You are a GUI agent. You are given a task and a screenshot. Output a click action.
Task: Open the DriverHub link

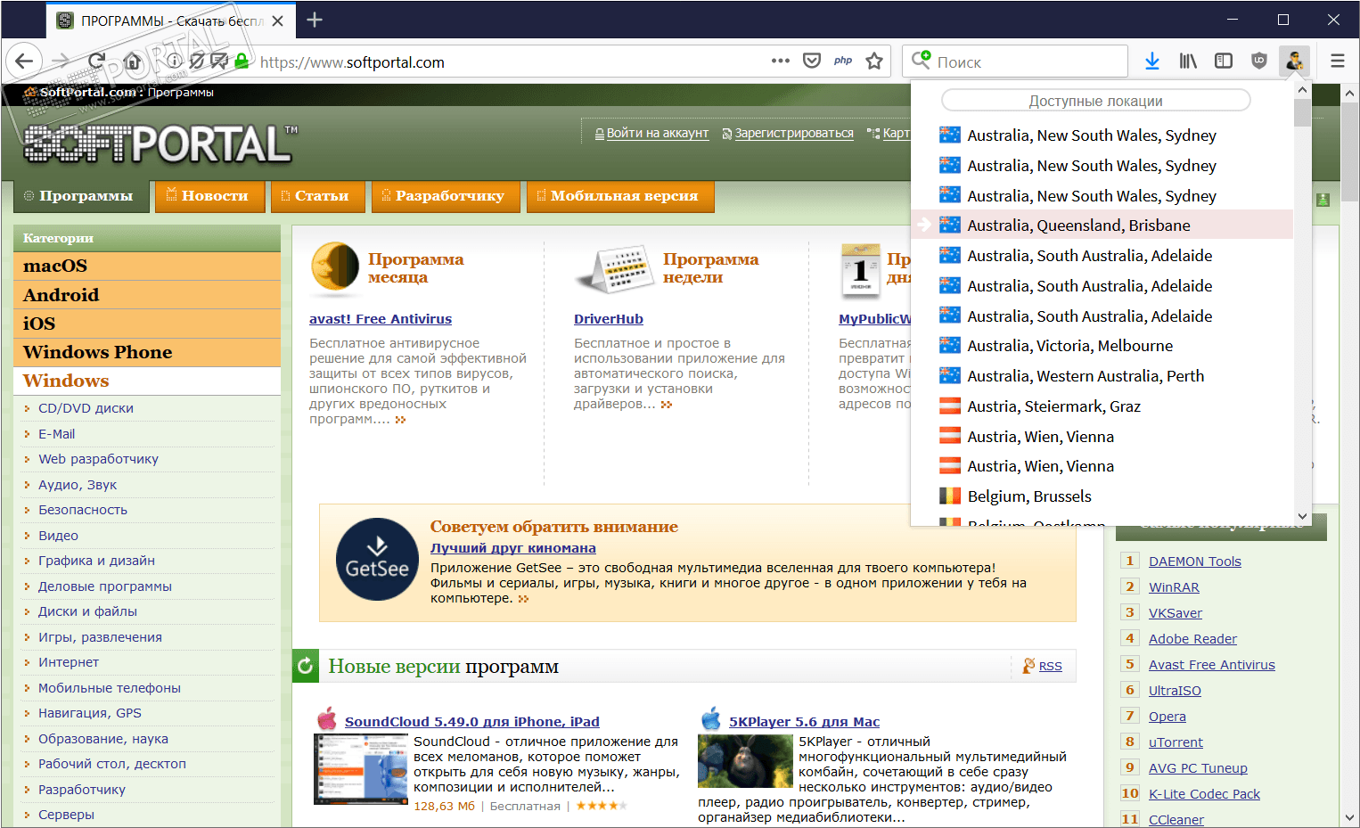coord(609,319)
